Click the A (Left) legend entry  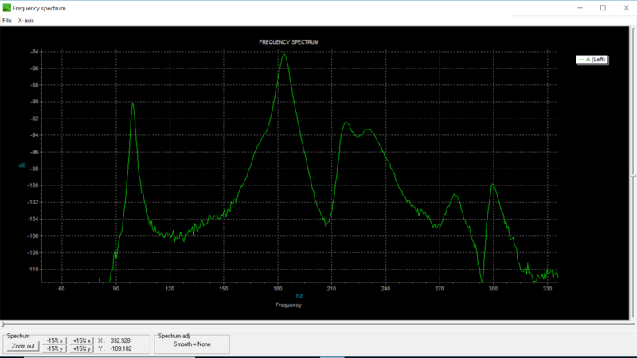592,59
